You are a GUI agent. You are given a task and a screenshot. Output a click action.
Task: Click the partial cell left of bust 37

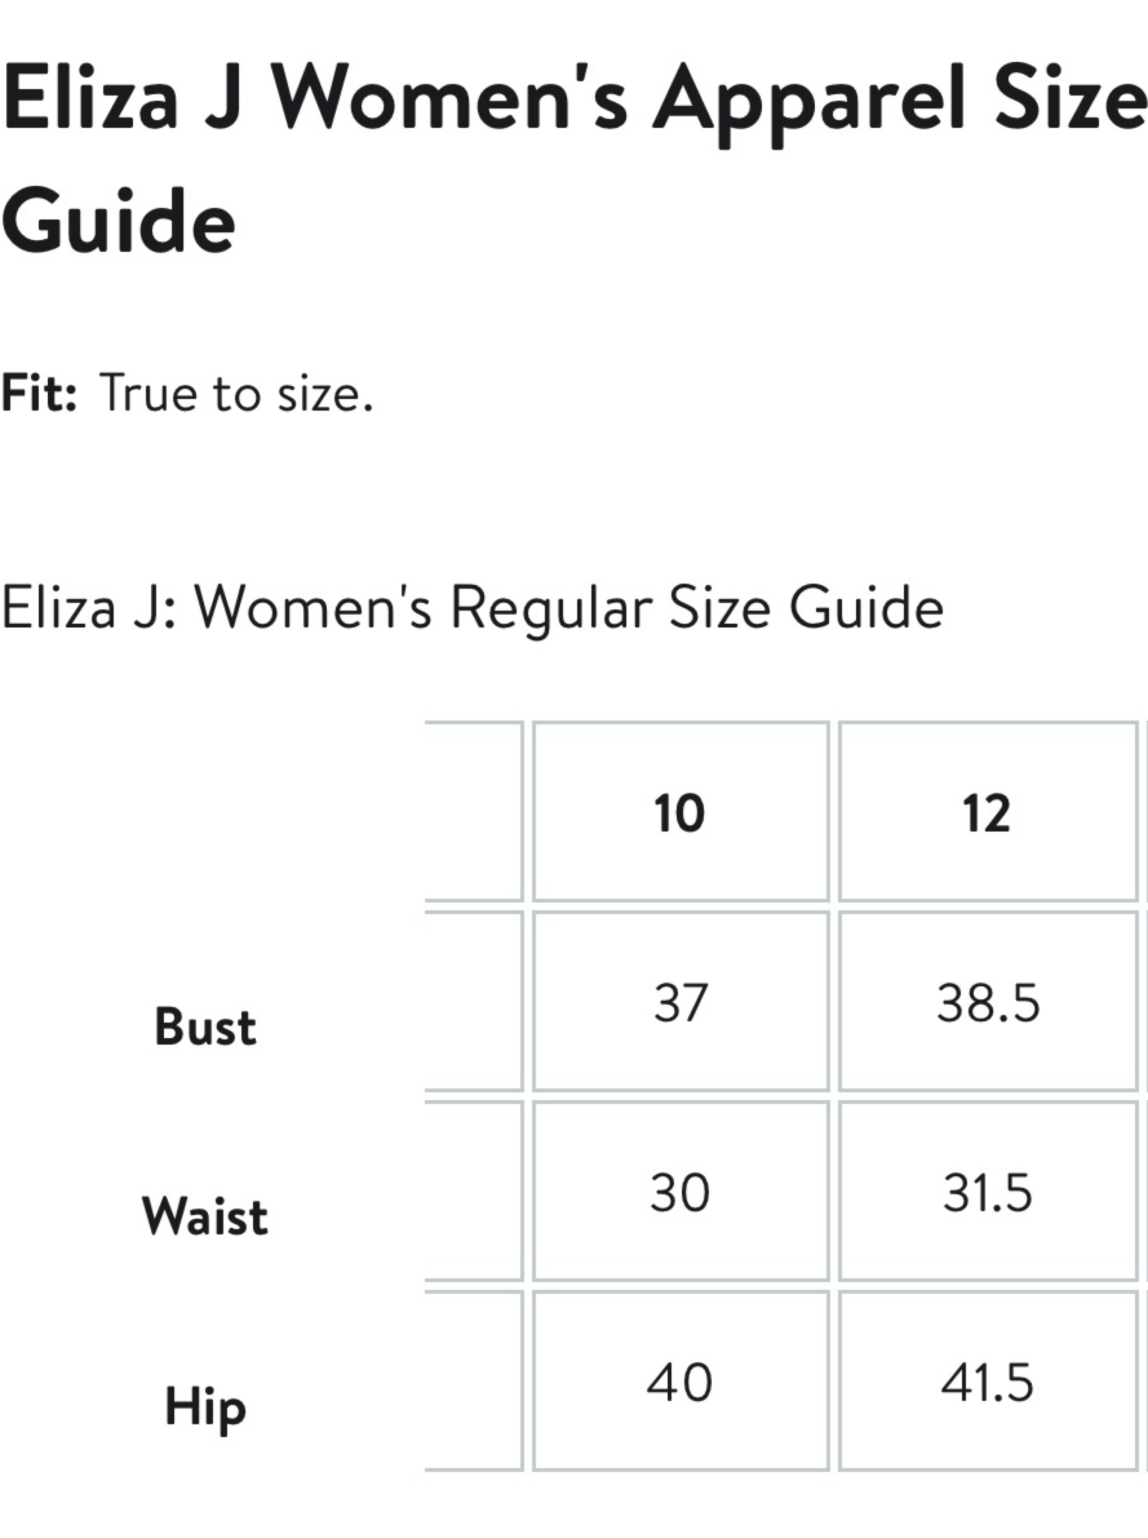click(474, 1002)
